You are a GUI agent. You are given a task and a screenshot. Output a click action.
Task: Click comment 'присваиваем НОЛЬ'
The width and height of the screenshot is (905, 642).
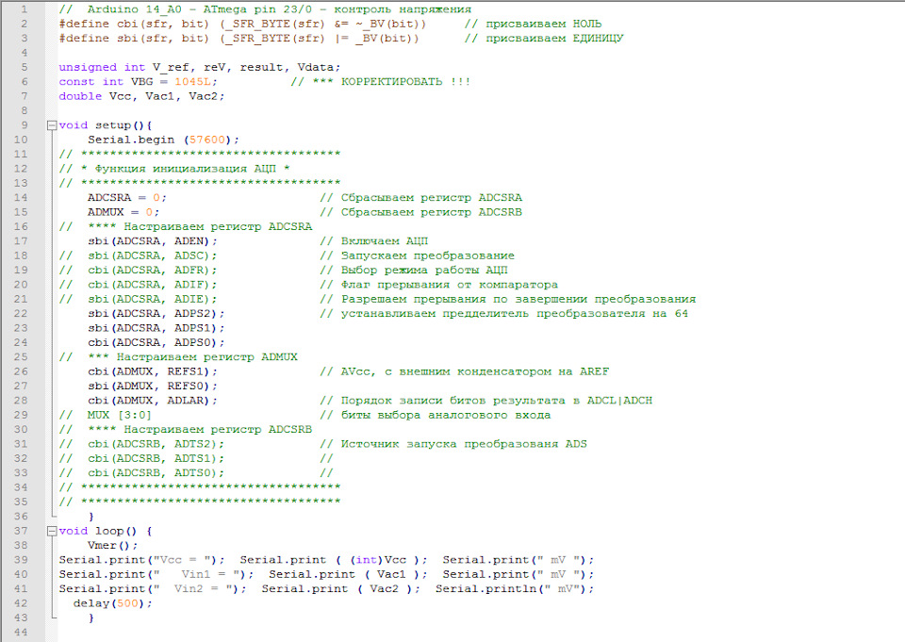(x=533, y=24)
